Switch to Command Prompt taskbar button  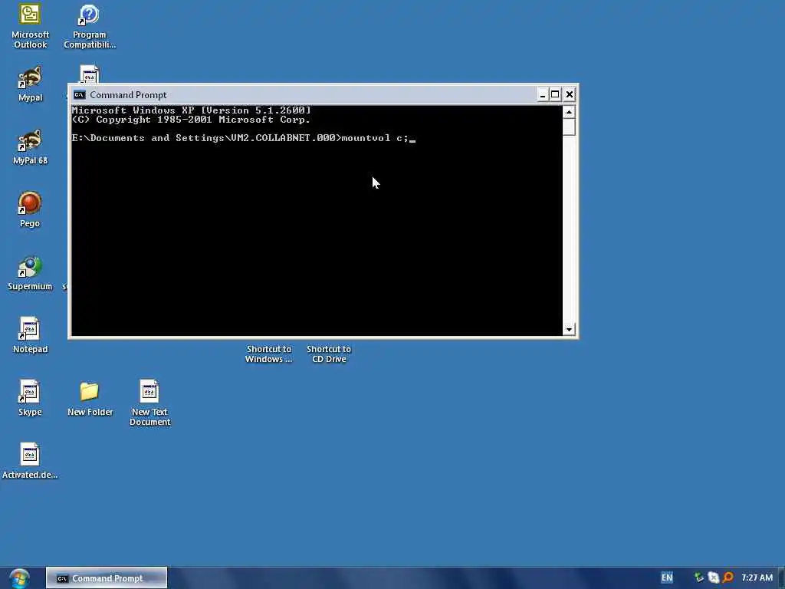107,578
